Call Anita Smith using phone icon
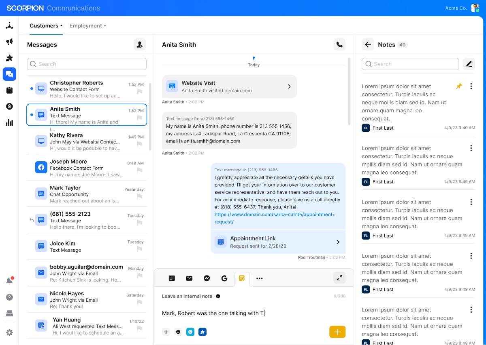The width and height of the screenshot is (486, 345). 339,44
